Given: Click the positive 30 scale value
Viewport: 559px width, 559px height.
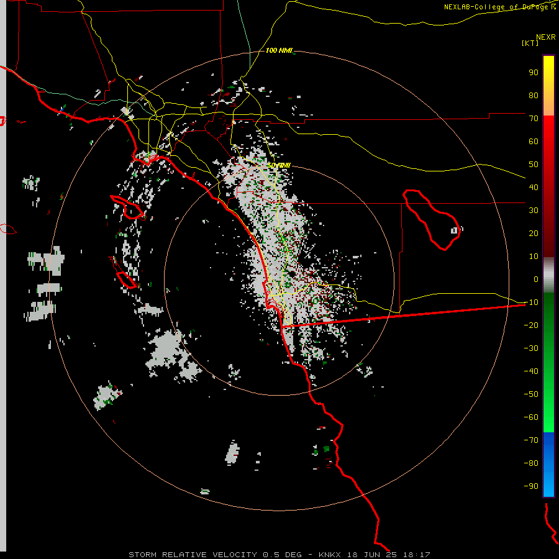Looking at the screenshot, I should [534, 211].
